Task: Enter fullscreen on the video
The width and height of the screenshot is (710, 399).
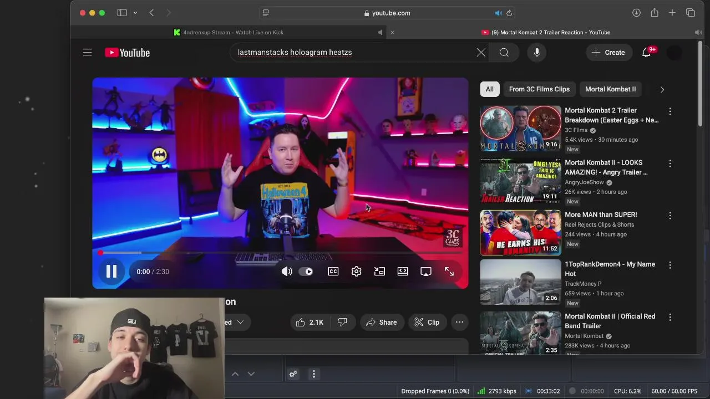Action: click(x=449, y=272)
